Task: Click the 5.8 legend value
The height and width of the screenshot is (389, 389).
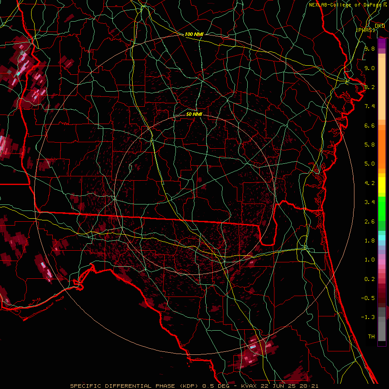Action: [x=370, y=145]
